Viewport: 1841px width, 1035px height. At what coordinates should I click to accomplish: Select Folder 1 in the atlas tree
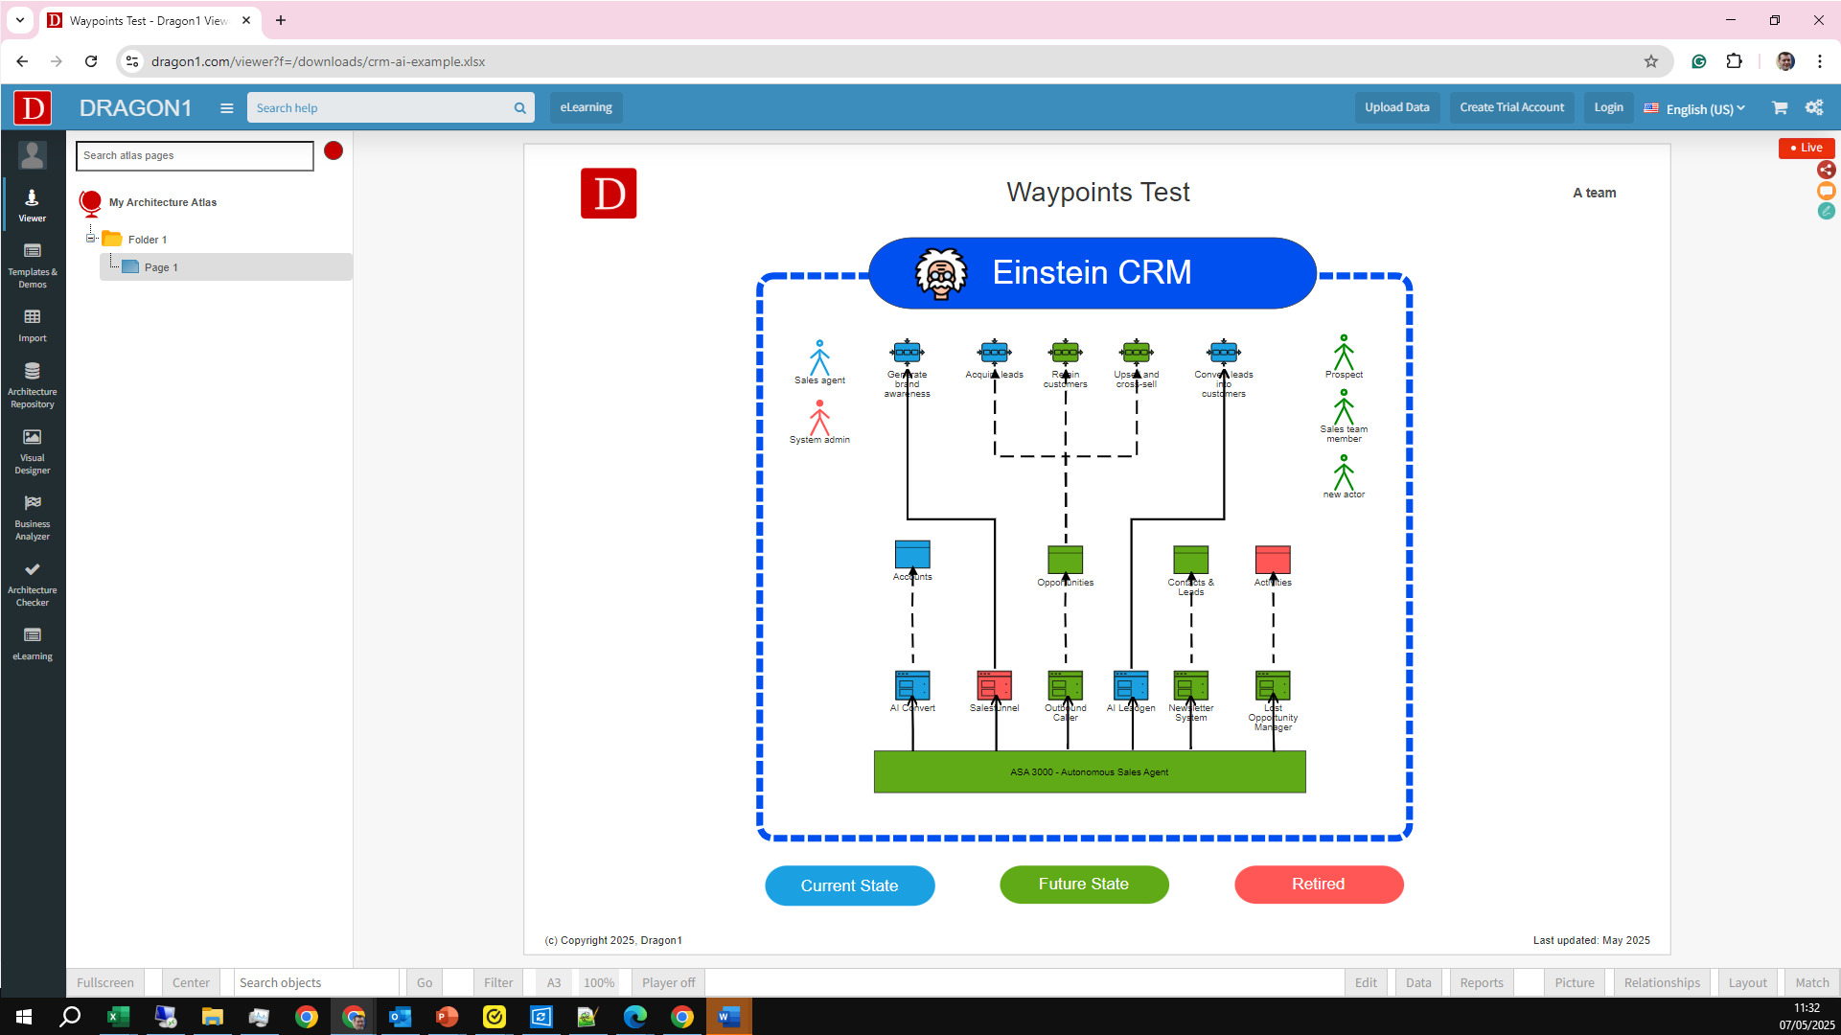[148, 240]
